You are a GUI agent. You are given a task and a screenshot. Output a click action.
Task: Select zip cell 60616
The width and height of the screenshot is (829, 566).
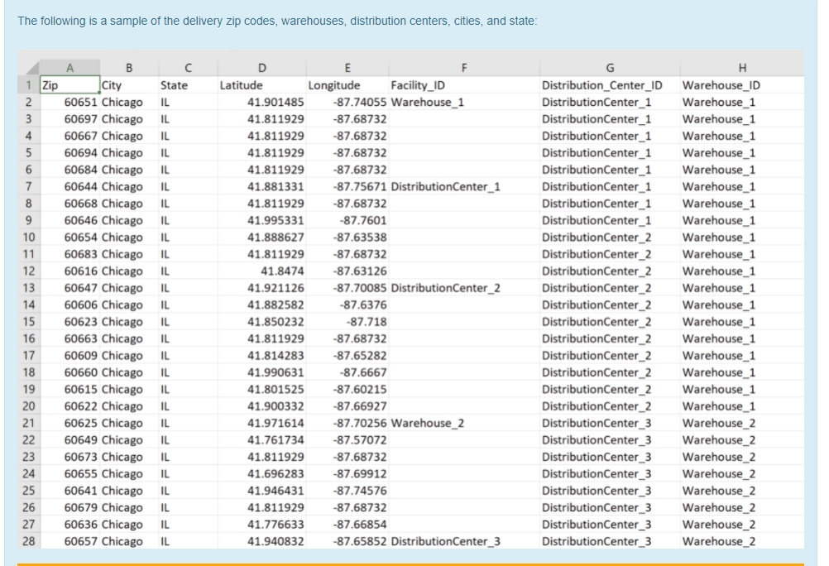click(69, 271)
